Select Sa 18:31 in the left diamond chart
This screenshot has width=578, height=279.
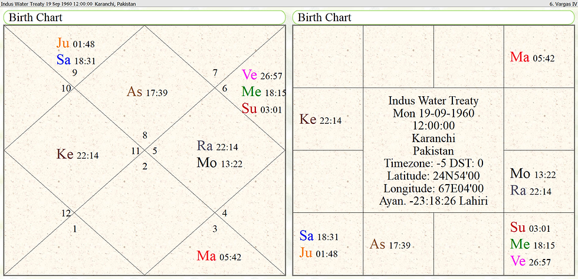click(76, 60)
